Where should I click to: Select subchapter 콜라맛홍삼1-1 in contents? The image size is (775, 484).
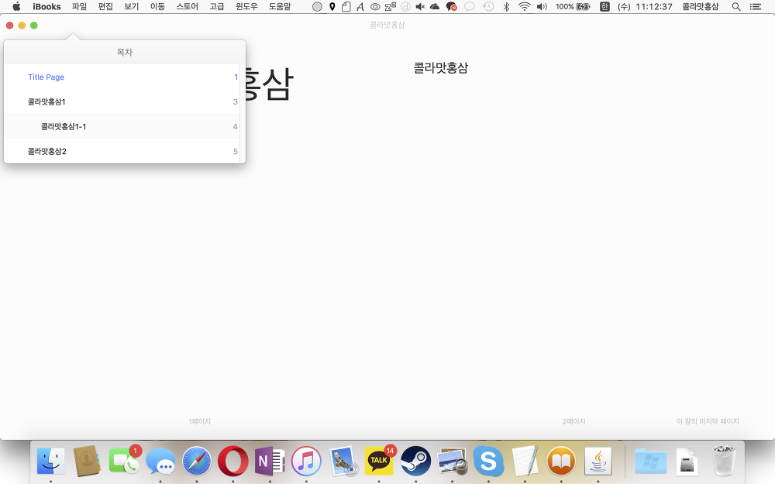(x=69, y=127)
